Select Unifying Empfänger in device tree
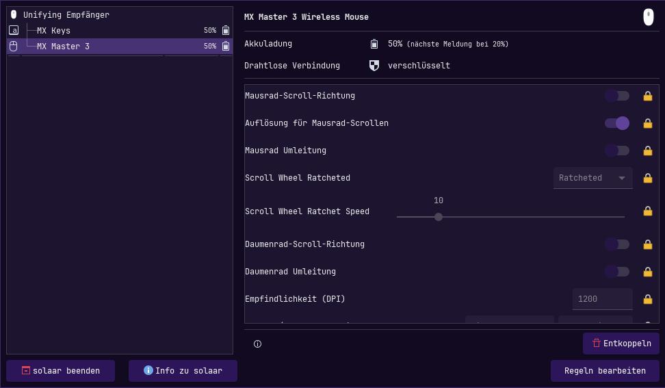The height and width of the screenshot is (388, 665). [120, 14]
